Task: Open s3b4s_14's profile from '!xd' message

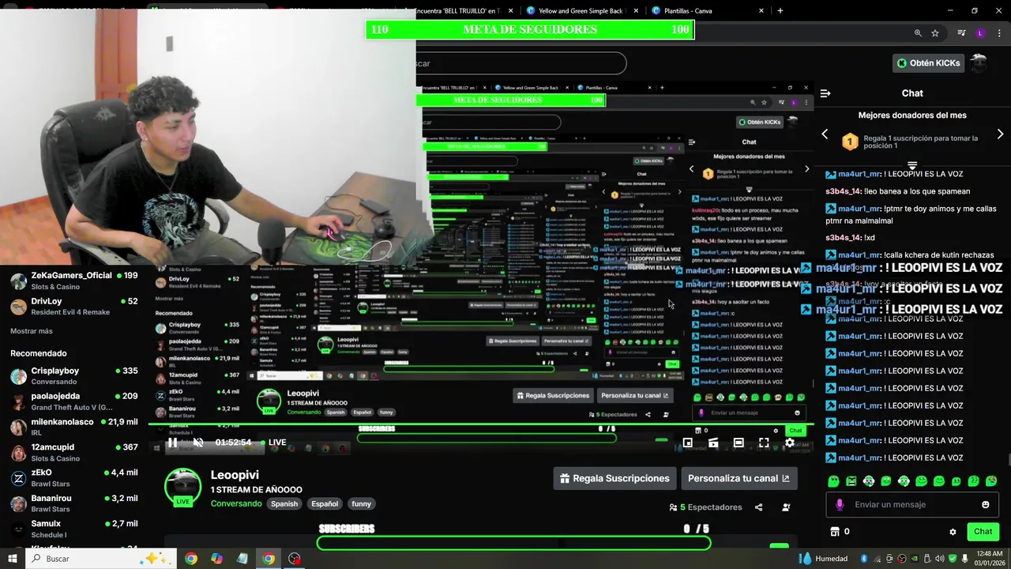Action: tap(843, 238)
